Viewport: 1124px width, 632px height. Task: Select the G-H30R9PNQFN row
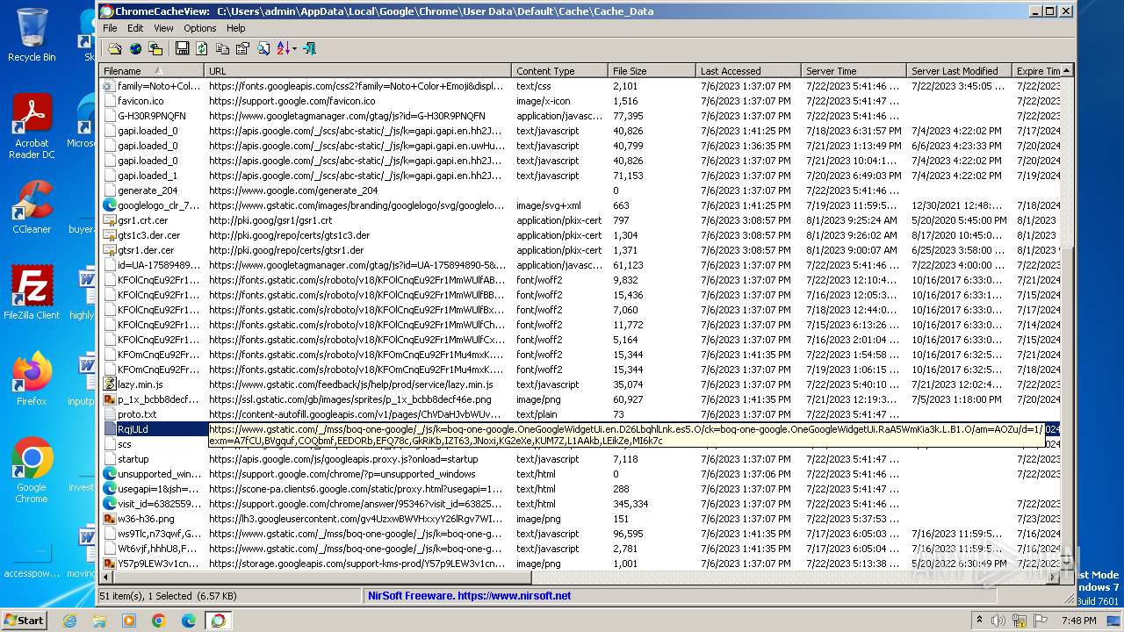581,116
